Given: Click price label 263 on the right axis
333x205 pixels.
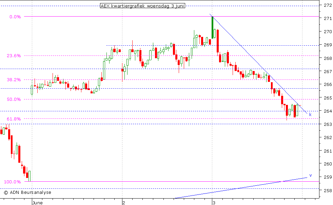Looking at the screenshot, I should click(328, 124).
